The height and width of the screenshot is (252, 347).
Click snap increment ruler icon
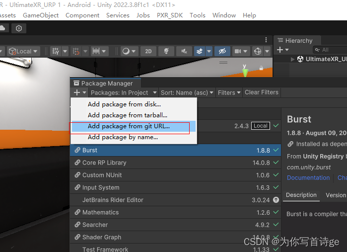(96, 51)
